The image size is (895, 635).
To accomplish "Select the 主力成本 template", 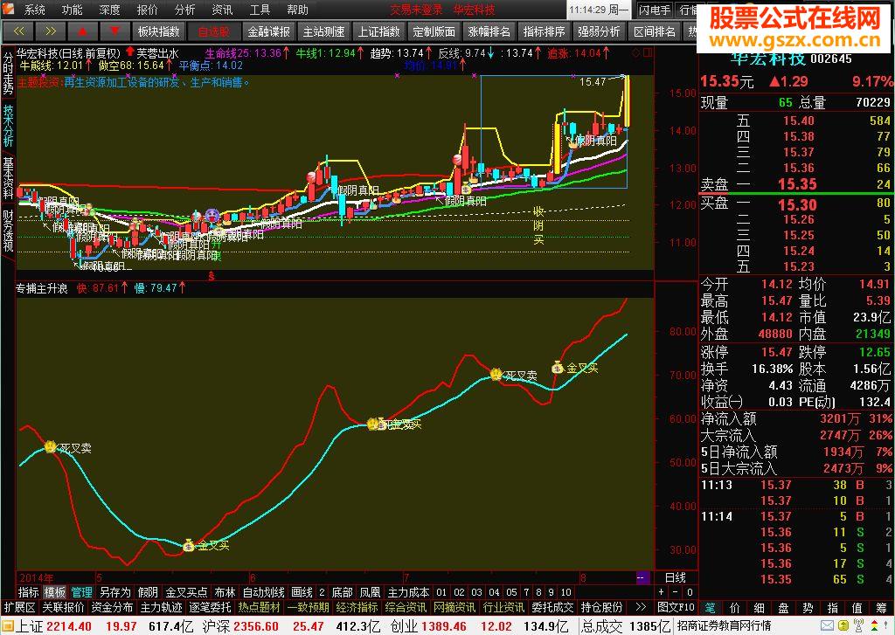I will point(408,592).
